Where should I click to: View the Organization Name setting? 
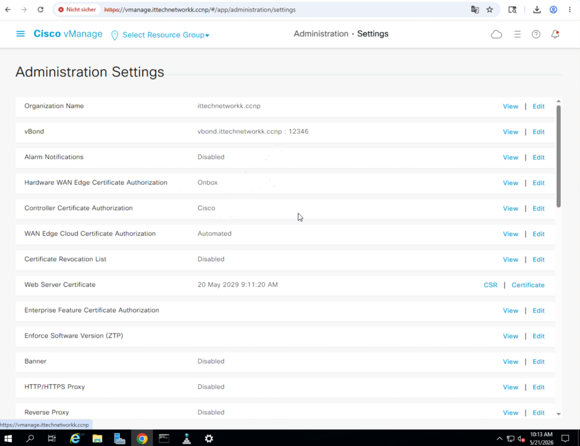510,107
